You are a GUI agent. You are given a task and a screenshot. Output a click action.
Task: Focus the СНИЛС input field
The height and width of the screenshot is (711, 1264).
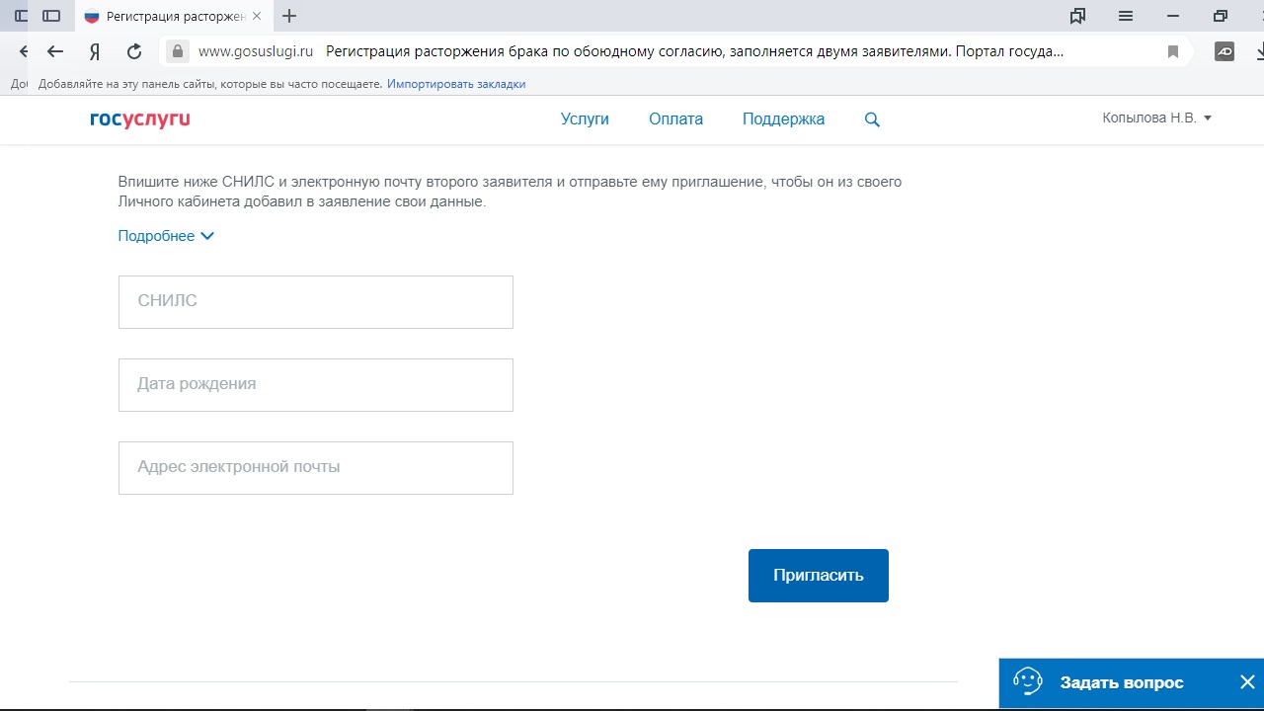click(316, 302)
